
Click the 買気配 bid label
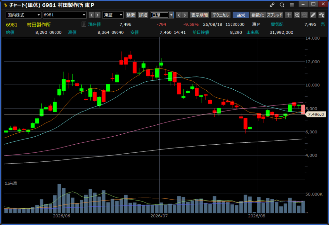click(277, 24)
